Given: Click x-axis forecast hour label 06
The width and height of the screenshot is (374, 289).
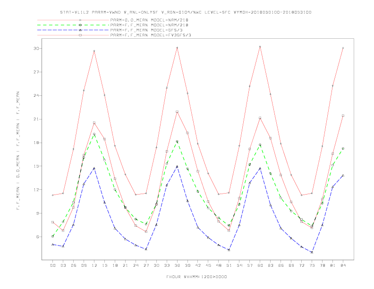Looking at the screenshot, I should [x=74, y=265].
